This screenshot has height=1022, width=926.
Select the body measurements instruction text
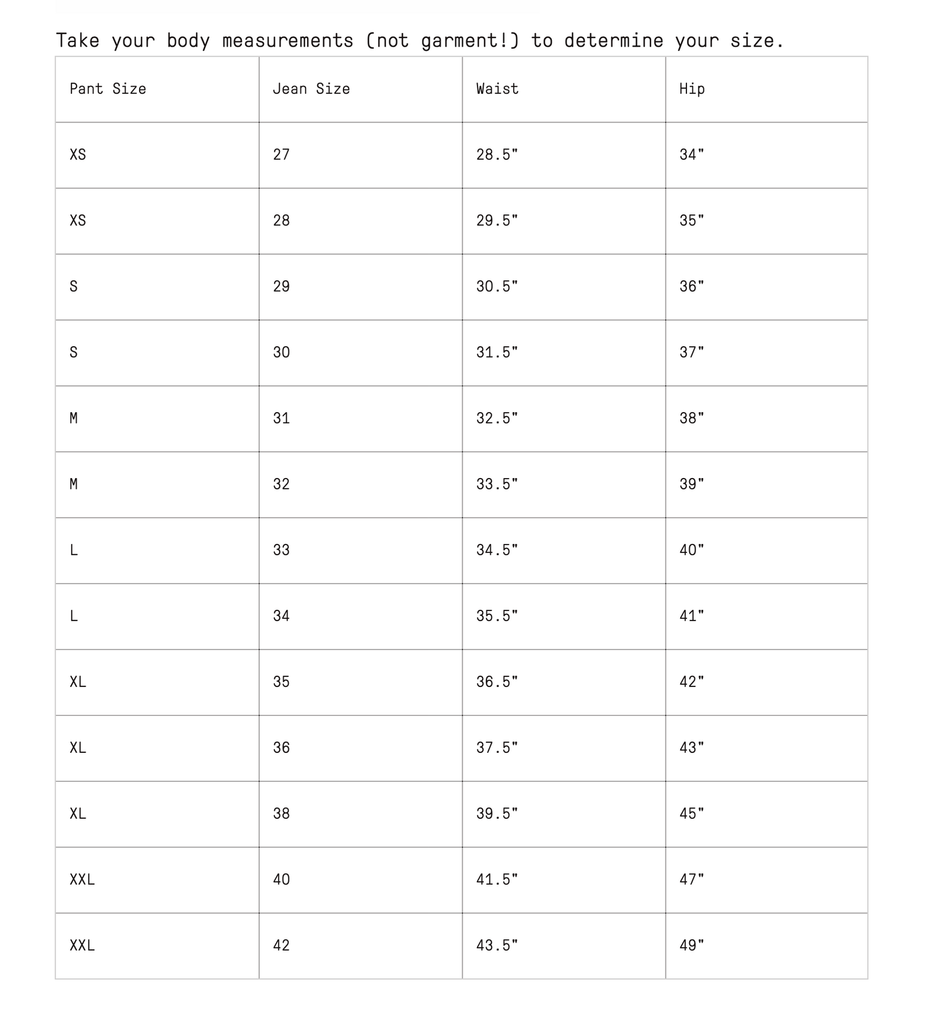(x=420, y=41)
